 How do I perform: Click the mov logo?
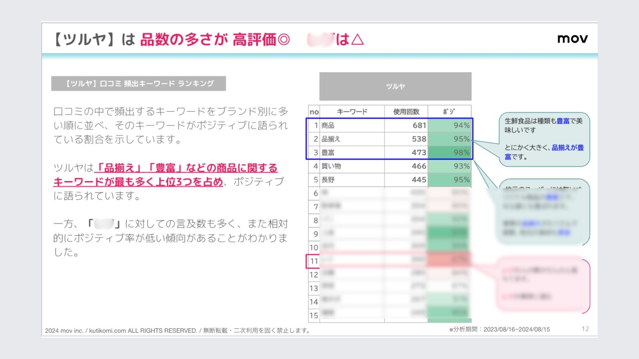tap(572, 39)
